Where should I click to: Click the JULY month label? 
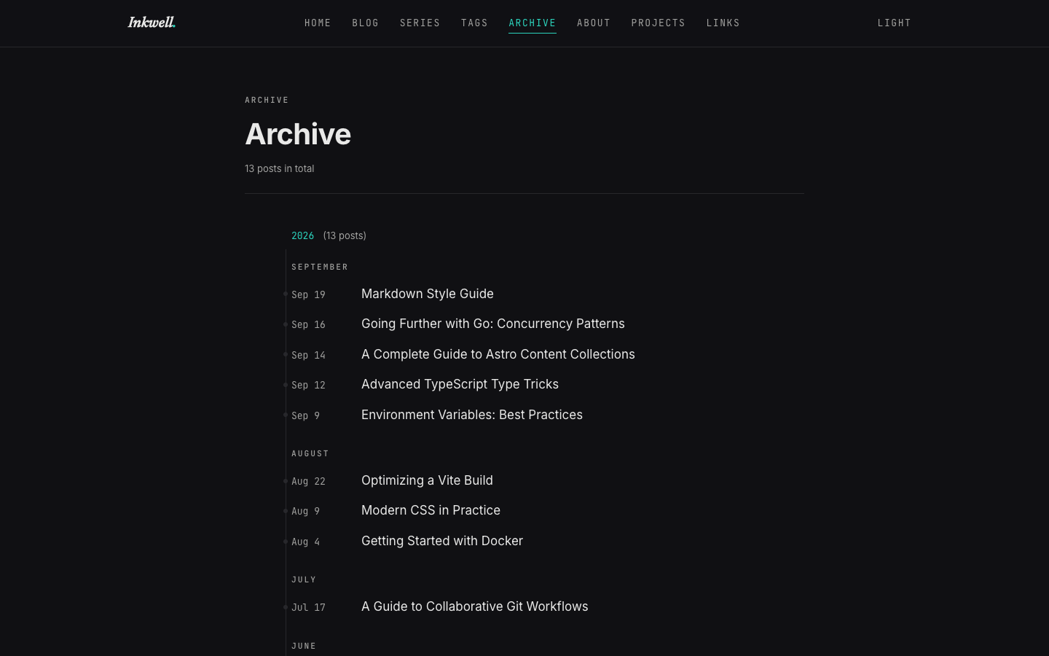[304, 579]
